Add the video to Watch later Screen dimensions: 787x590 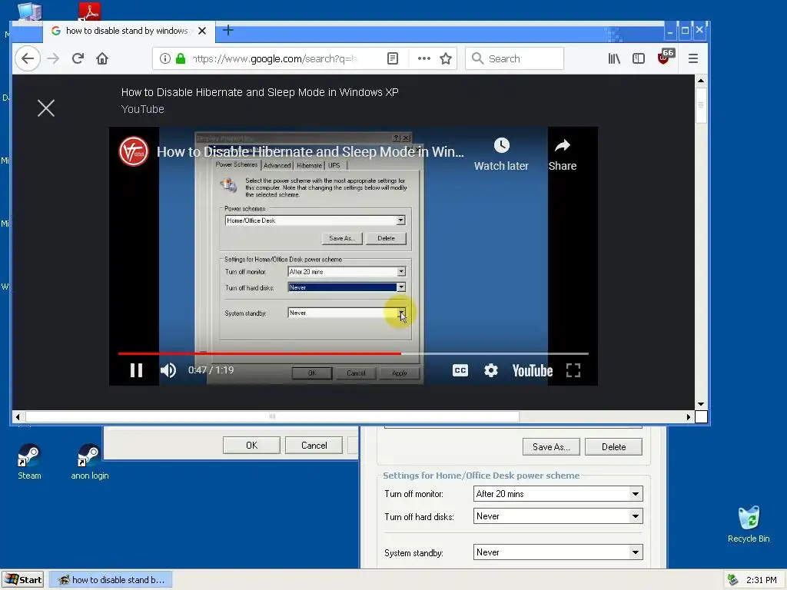(501, 154)
